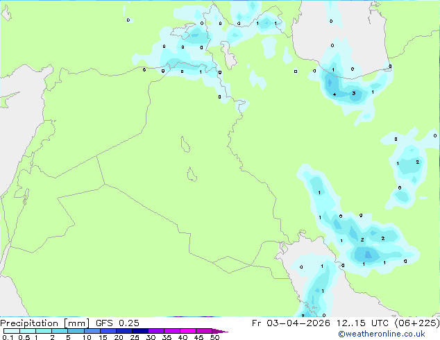This screenshot has height=340, width=440.
Task: Click the '0.5' legend scale label
Action: (24, 337)
